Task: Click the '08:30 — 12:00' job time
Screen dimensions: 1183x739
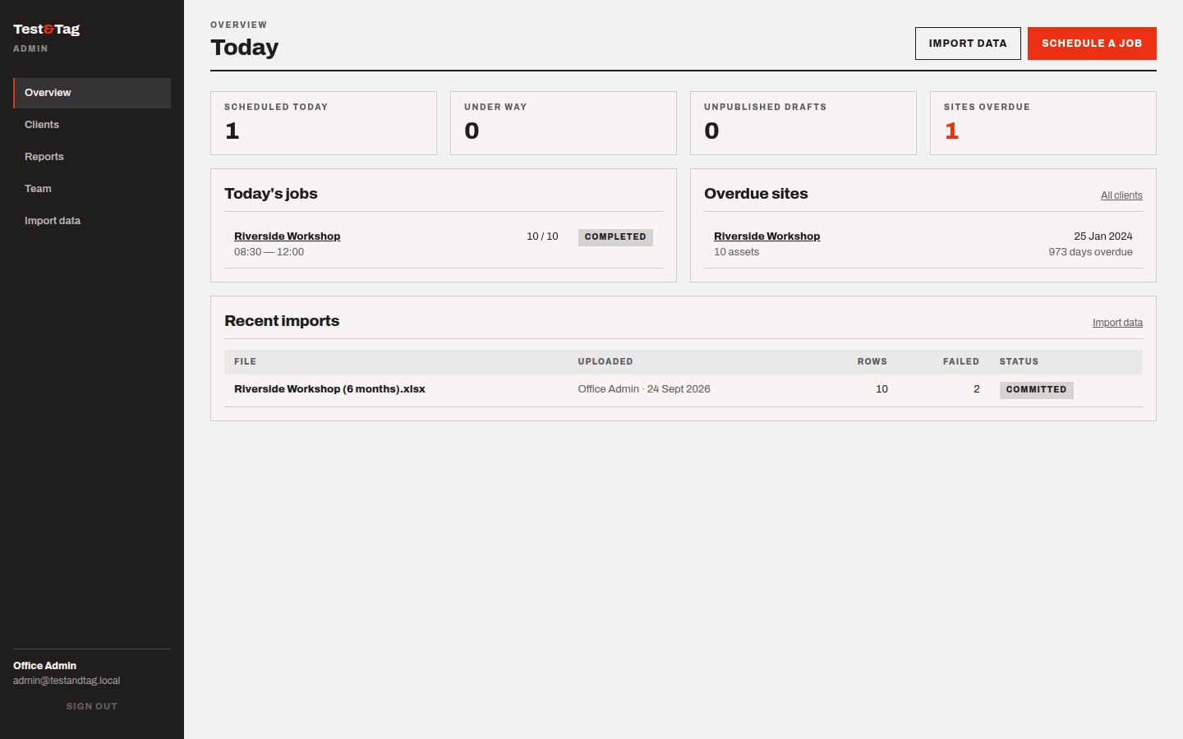Action: 269,252
